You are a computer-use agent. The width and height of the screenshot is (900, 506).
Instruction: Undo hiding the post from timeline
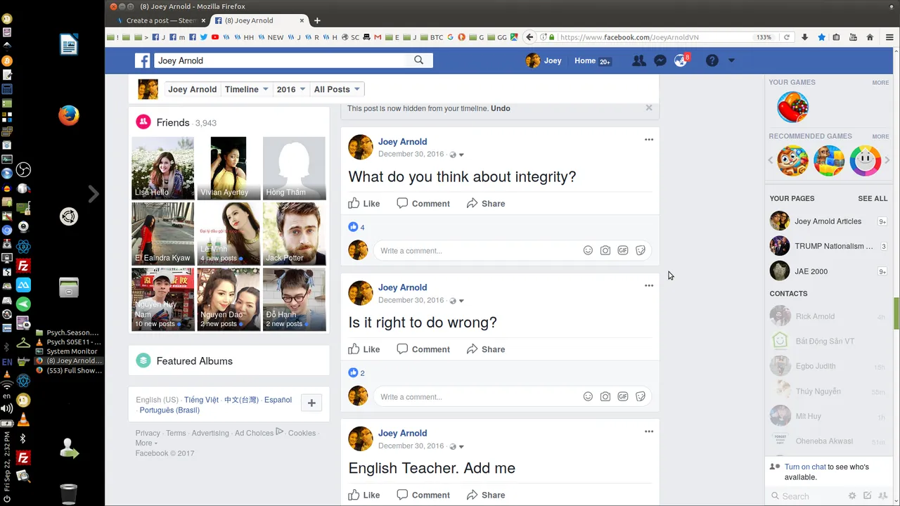click(x=501, y=108)
